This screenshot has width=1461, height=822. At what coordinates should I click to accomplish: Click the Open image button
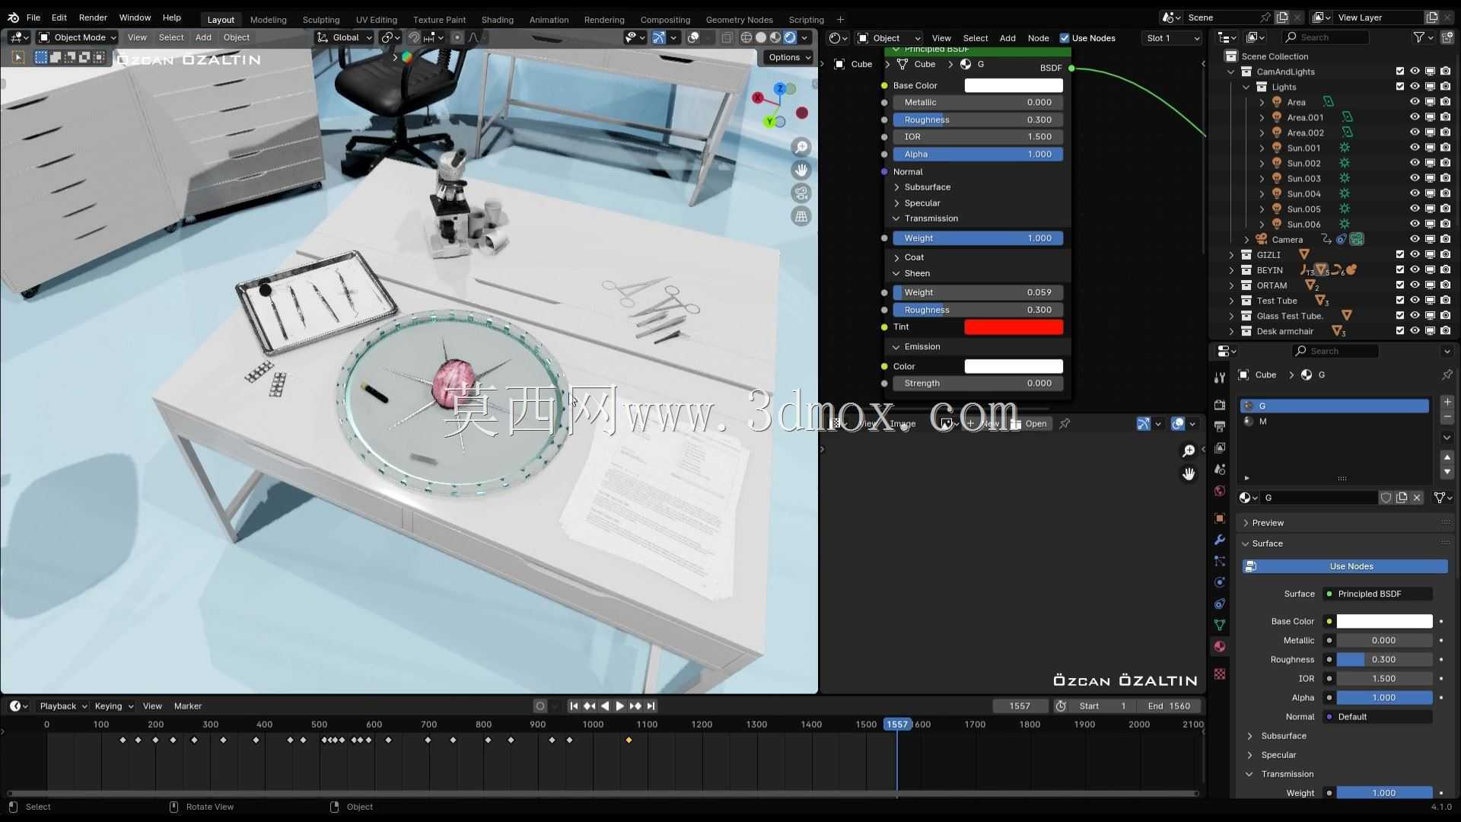[1029, 424]
